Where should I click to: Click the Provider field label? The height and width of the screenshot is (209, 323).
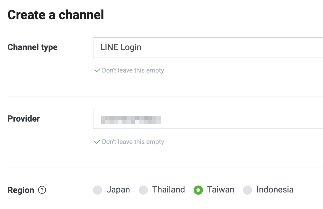pyautogui.click(x=24, y=119)
